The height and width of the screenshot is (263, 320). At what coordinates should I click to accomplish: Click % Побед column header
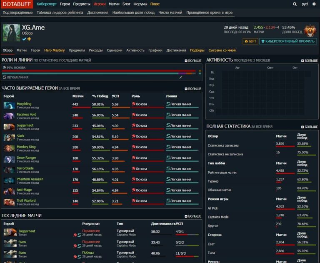click(x=100, y=96)
